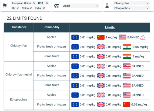This screenshot has width=154, height=111.
Task: Remove the India country chip
Action: coord(44,8)
